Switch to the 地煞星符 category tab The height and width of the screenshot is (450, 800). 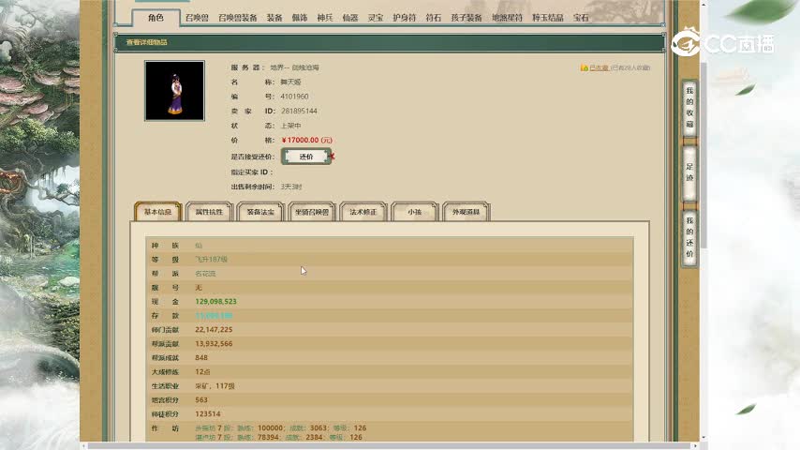coord(507,18)
